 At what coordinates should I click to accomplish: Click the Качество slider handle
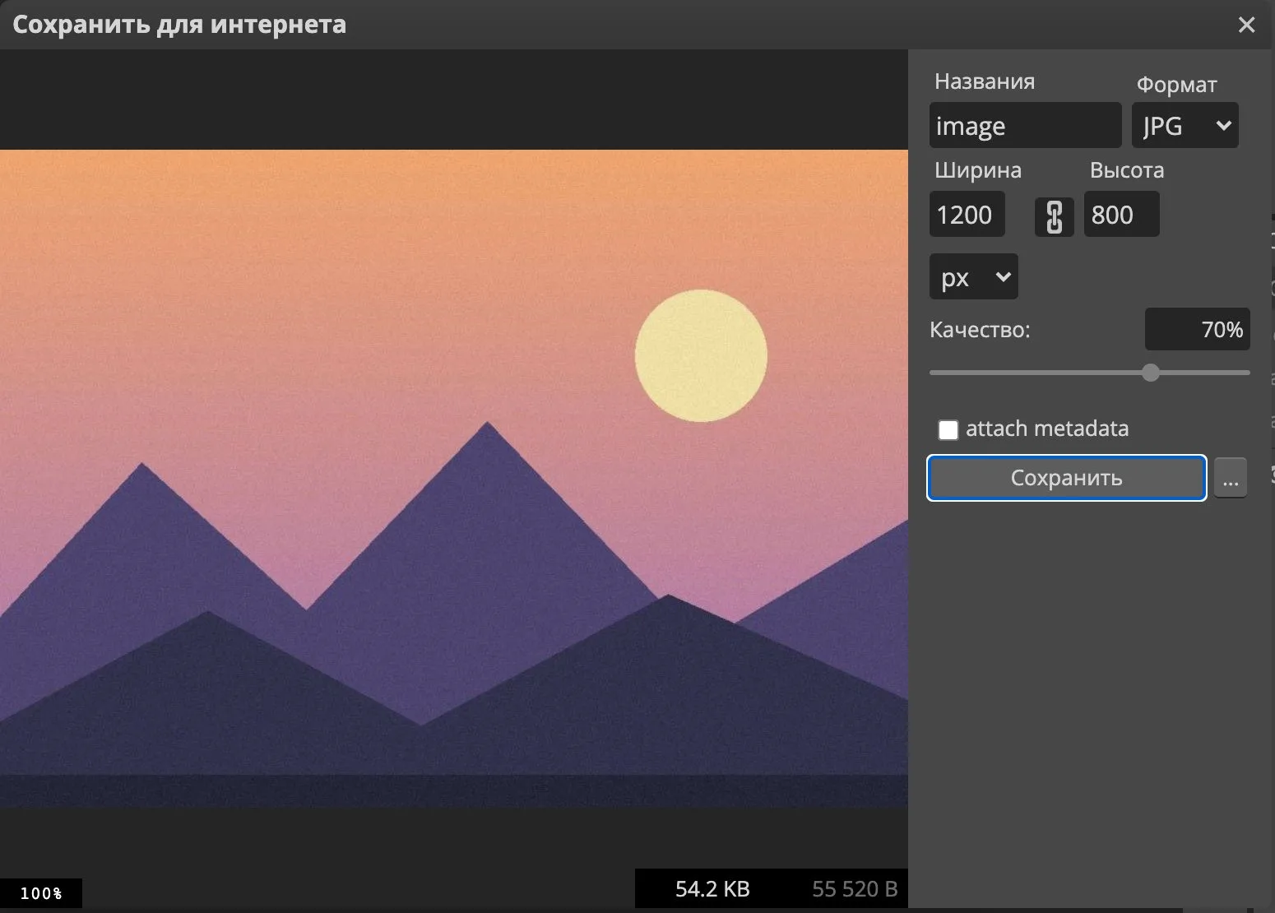tap(1151, 373)
